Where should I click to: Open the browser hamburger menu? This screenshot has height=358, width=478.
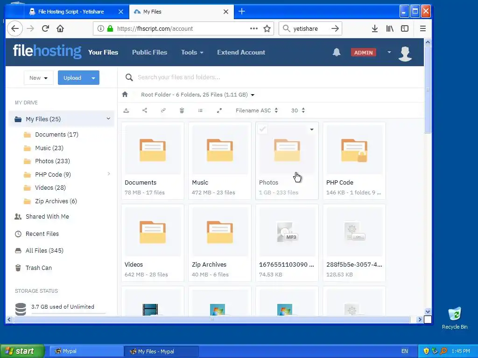(423, 28)
